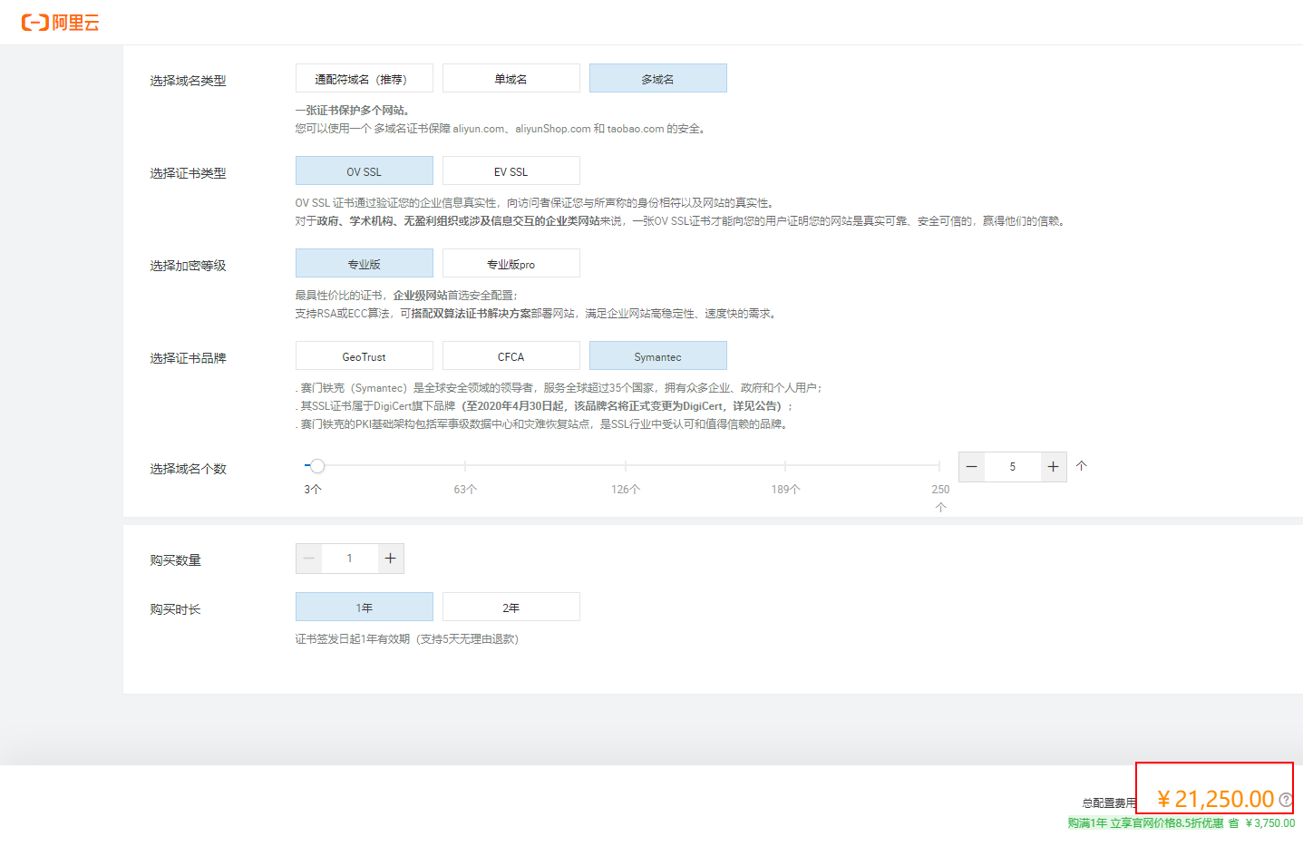This screenshot has width=1303, height=856.
Task: Click the 126个 slider label
Action: [626, 490]
